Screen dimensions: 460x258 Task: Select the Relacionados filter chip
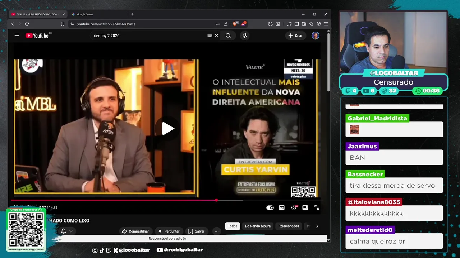(289, 226)
